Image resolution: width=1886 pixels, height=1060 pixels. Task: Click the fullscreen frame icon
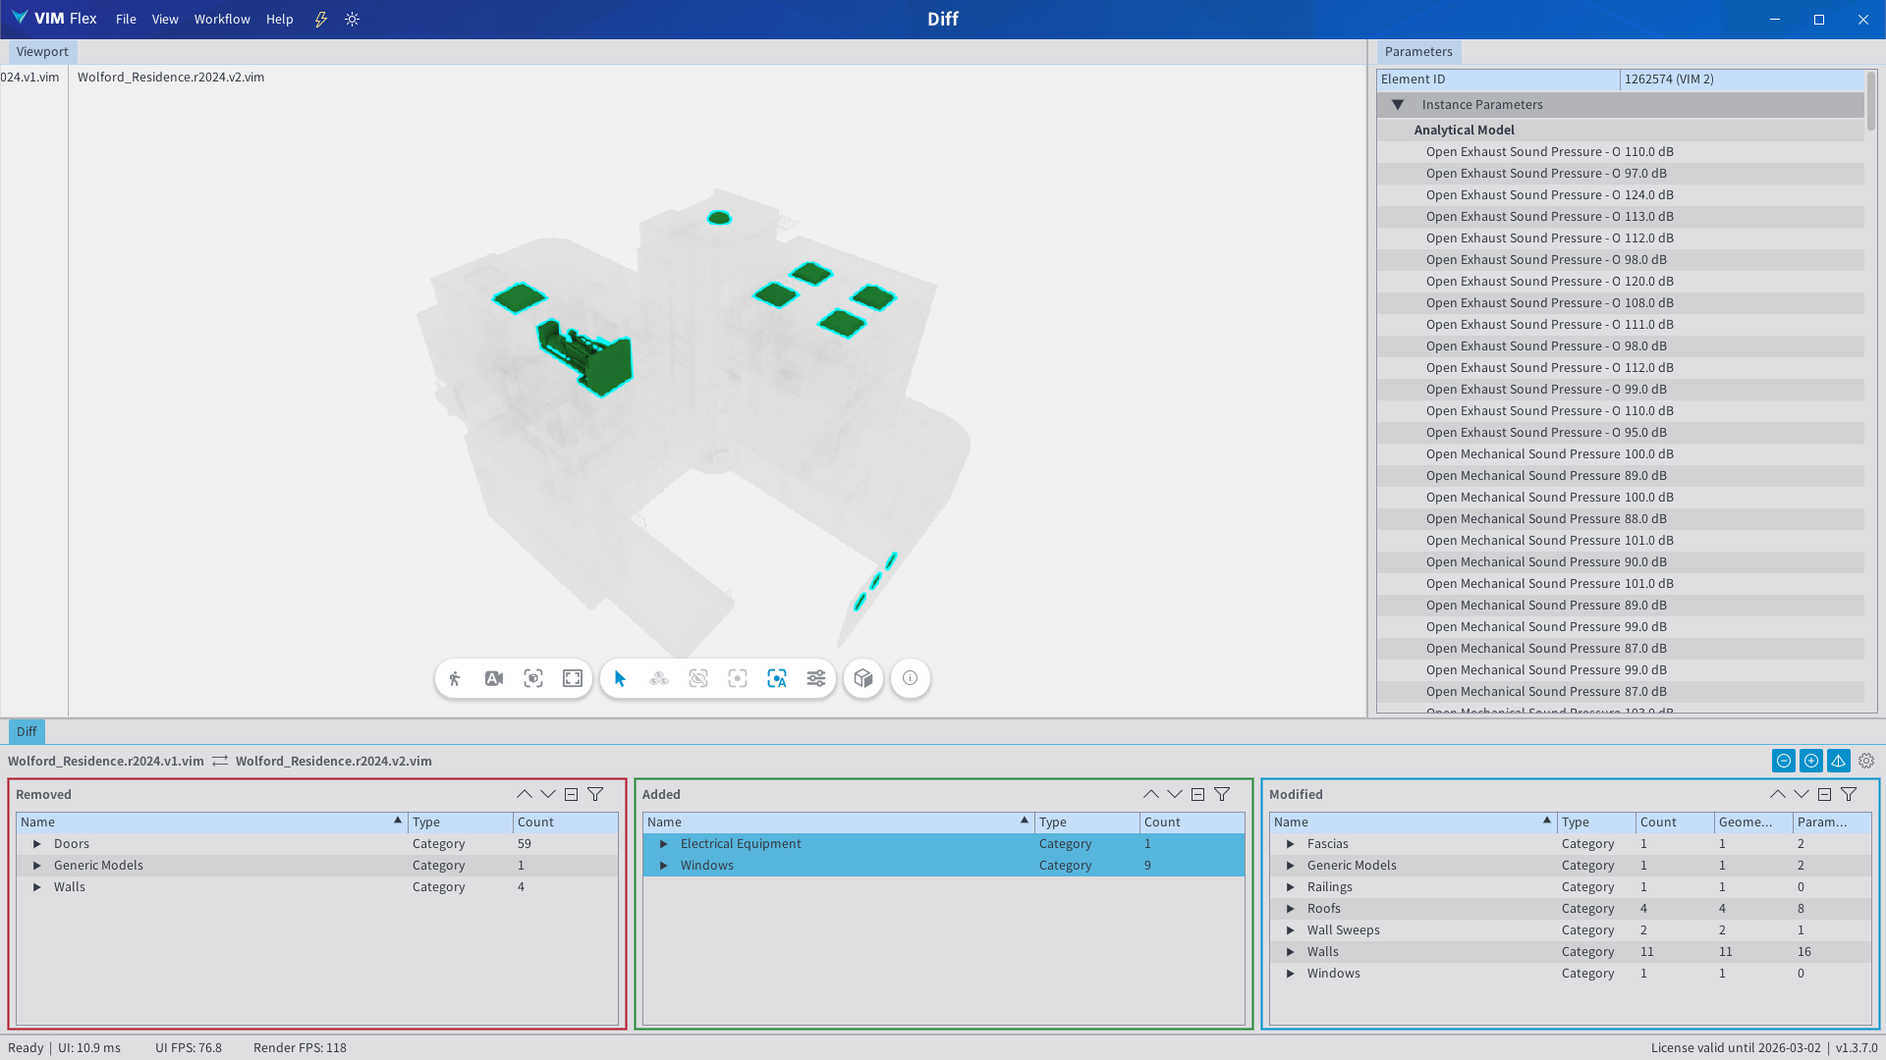pos(573,678)
